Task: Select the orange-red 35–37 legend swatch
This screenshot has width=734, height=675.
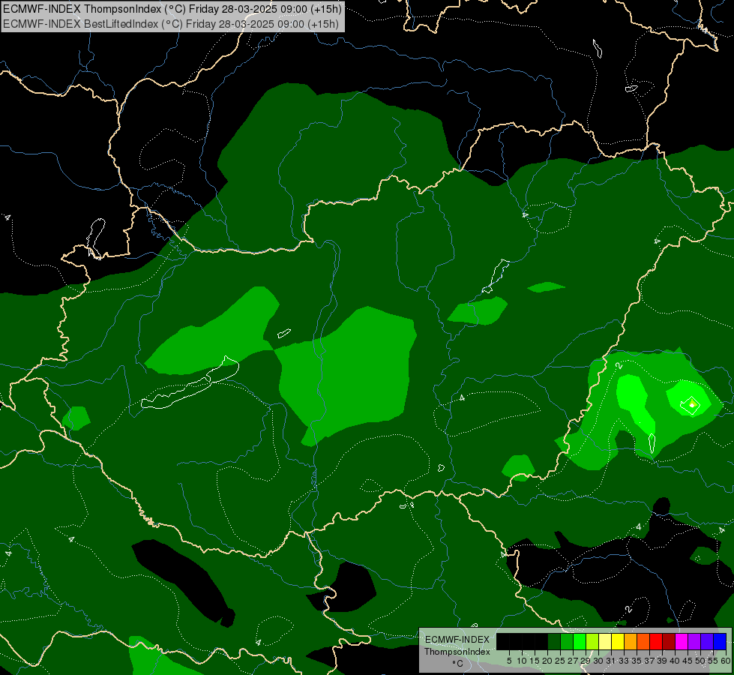Action: click(643, 642)
